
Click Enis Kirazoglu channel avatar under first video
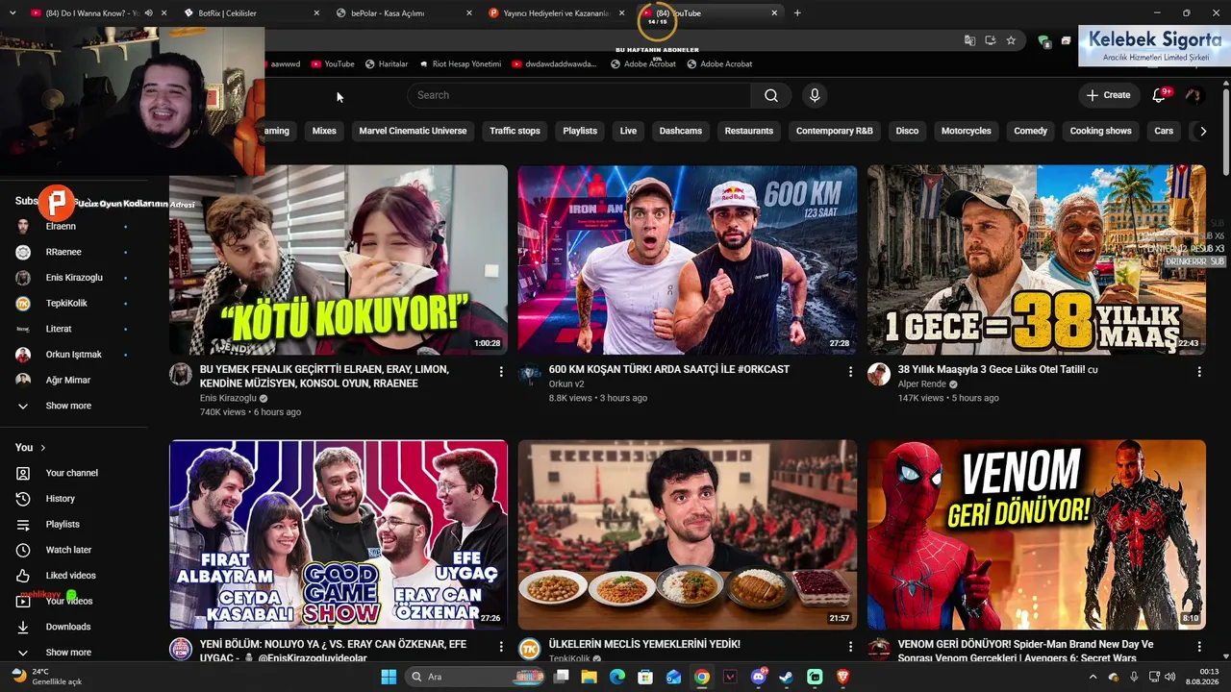pyautogui.click(x=181, y=375)
